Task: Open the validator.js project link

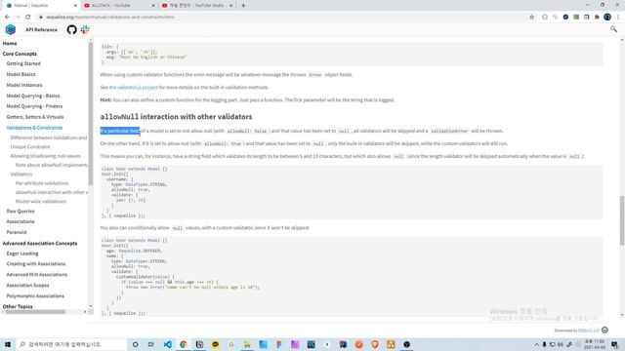Action: point(134,87)
